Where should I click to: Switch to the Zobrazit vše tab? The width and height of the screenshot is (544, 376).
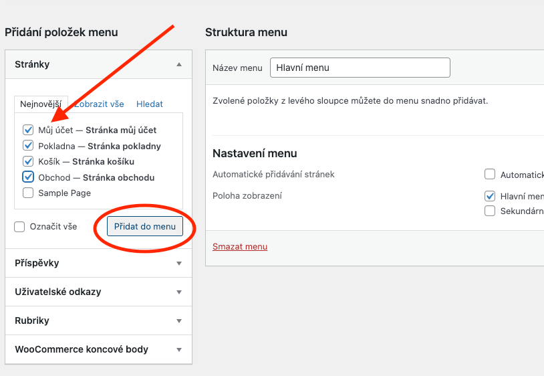[x=99, y=104]
